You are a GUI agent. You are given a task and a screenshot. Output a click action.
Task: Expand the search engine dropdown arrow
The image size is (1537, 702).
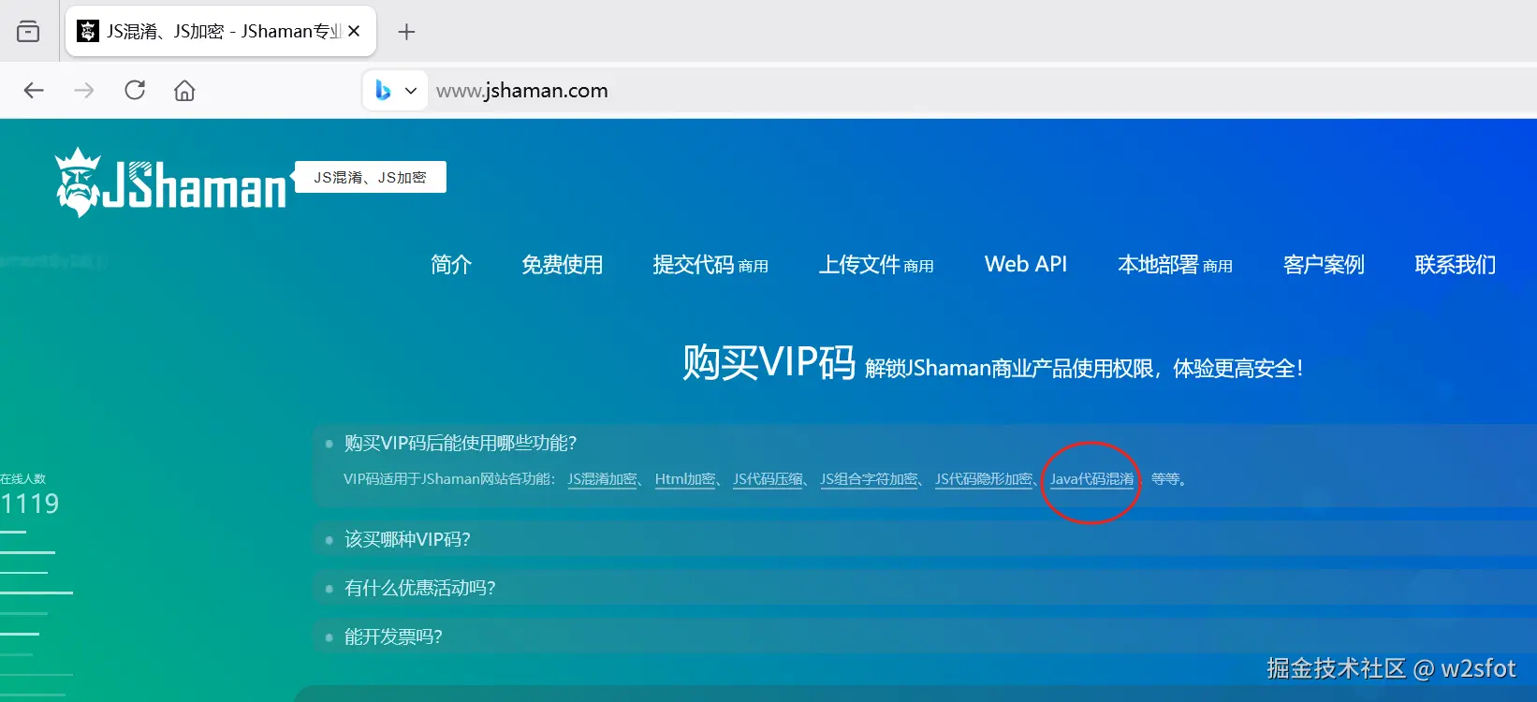pos(410,91)
